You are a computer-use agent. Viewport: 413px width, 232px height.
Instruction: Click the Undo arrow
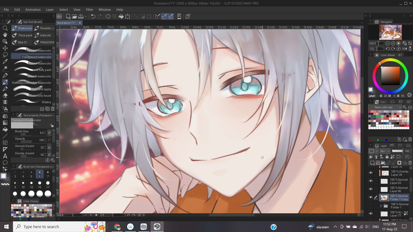point(93,16)
